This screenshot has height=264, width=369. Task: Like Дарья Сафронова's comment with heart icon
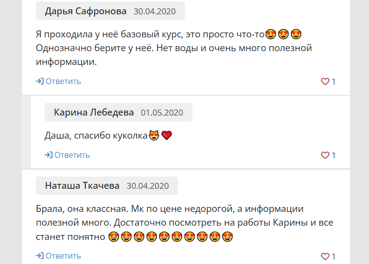pyautogui.click(x=325, y=82)
